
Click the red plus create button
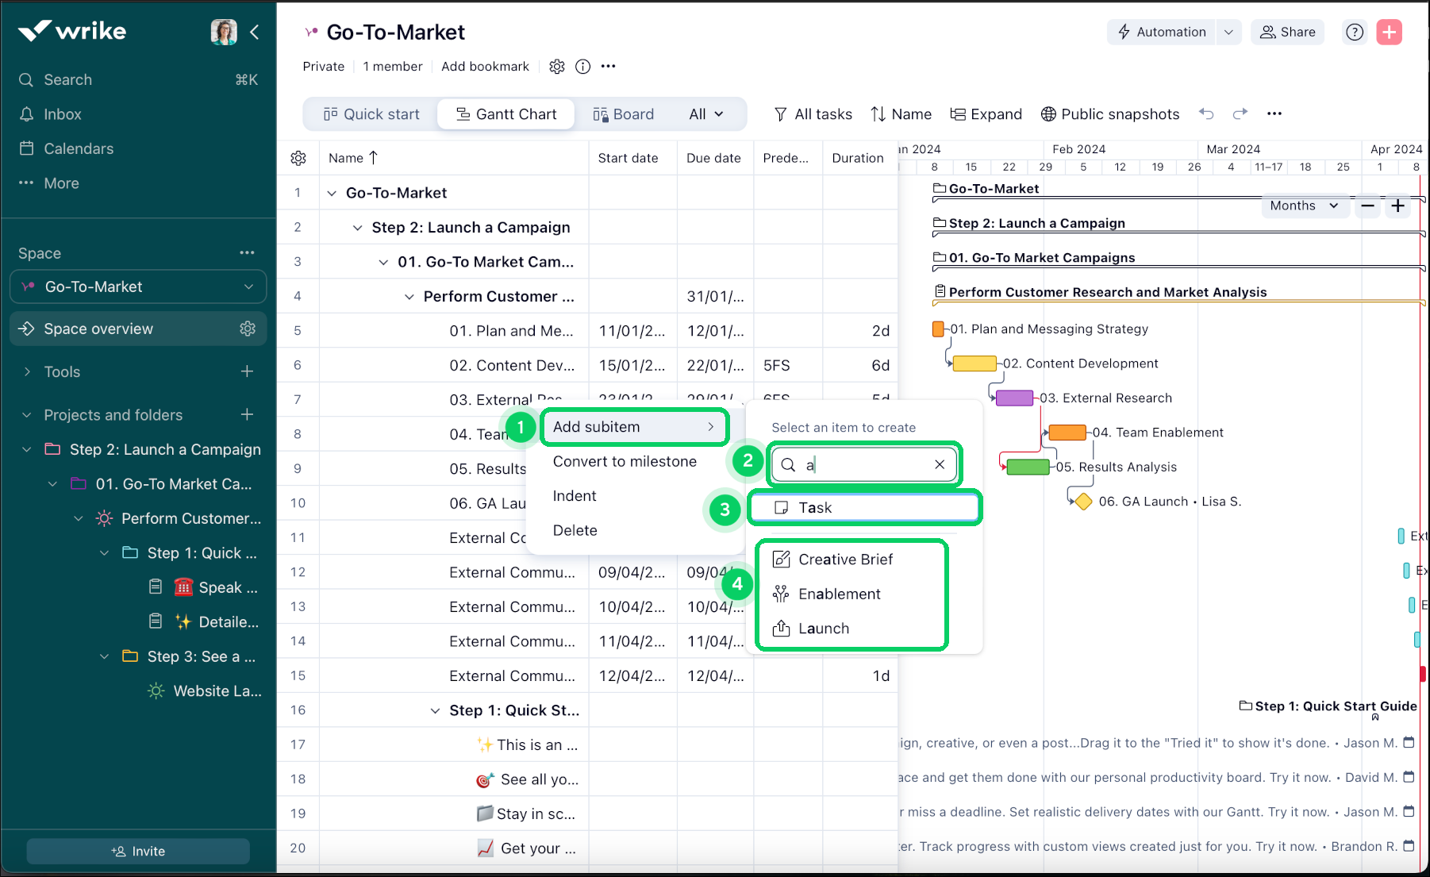pos(1389,32)
